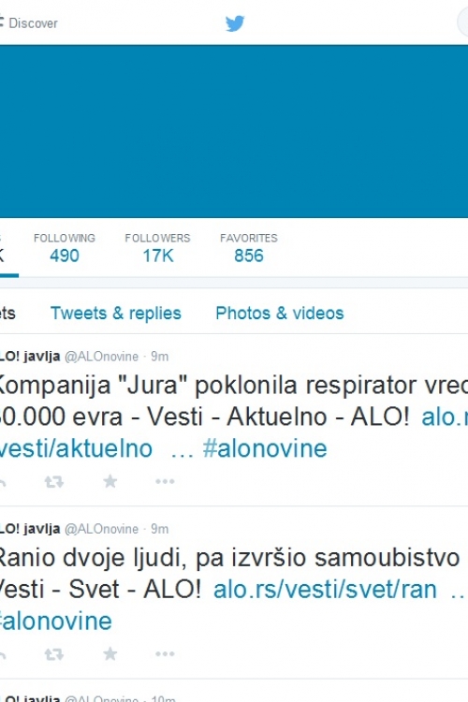This screenshot has width=468, height=702.
Task: Retweet the Ranio dvoje ljudi tweet
Action: tap(53, 654)
